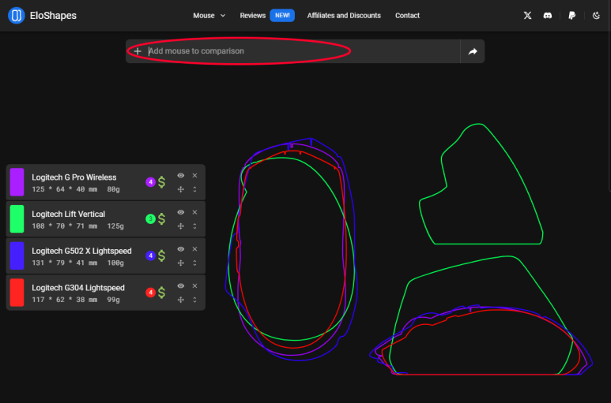Open the Discord server icon
Image resolution: width=611 pixels, height=403 pixels.
[x=548, y=16]
